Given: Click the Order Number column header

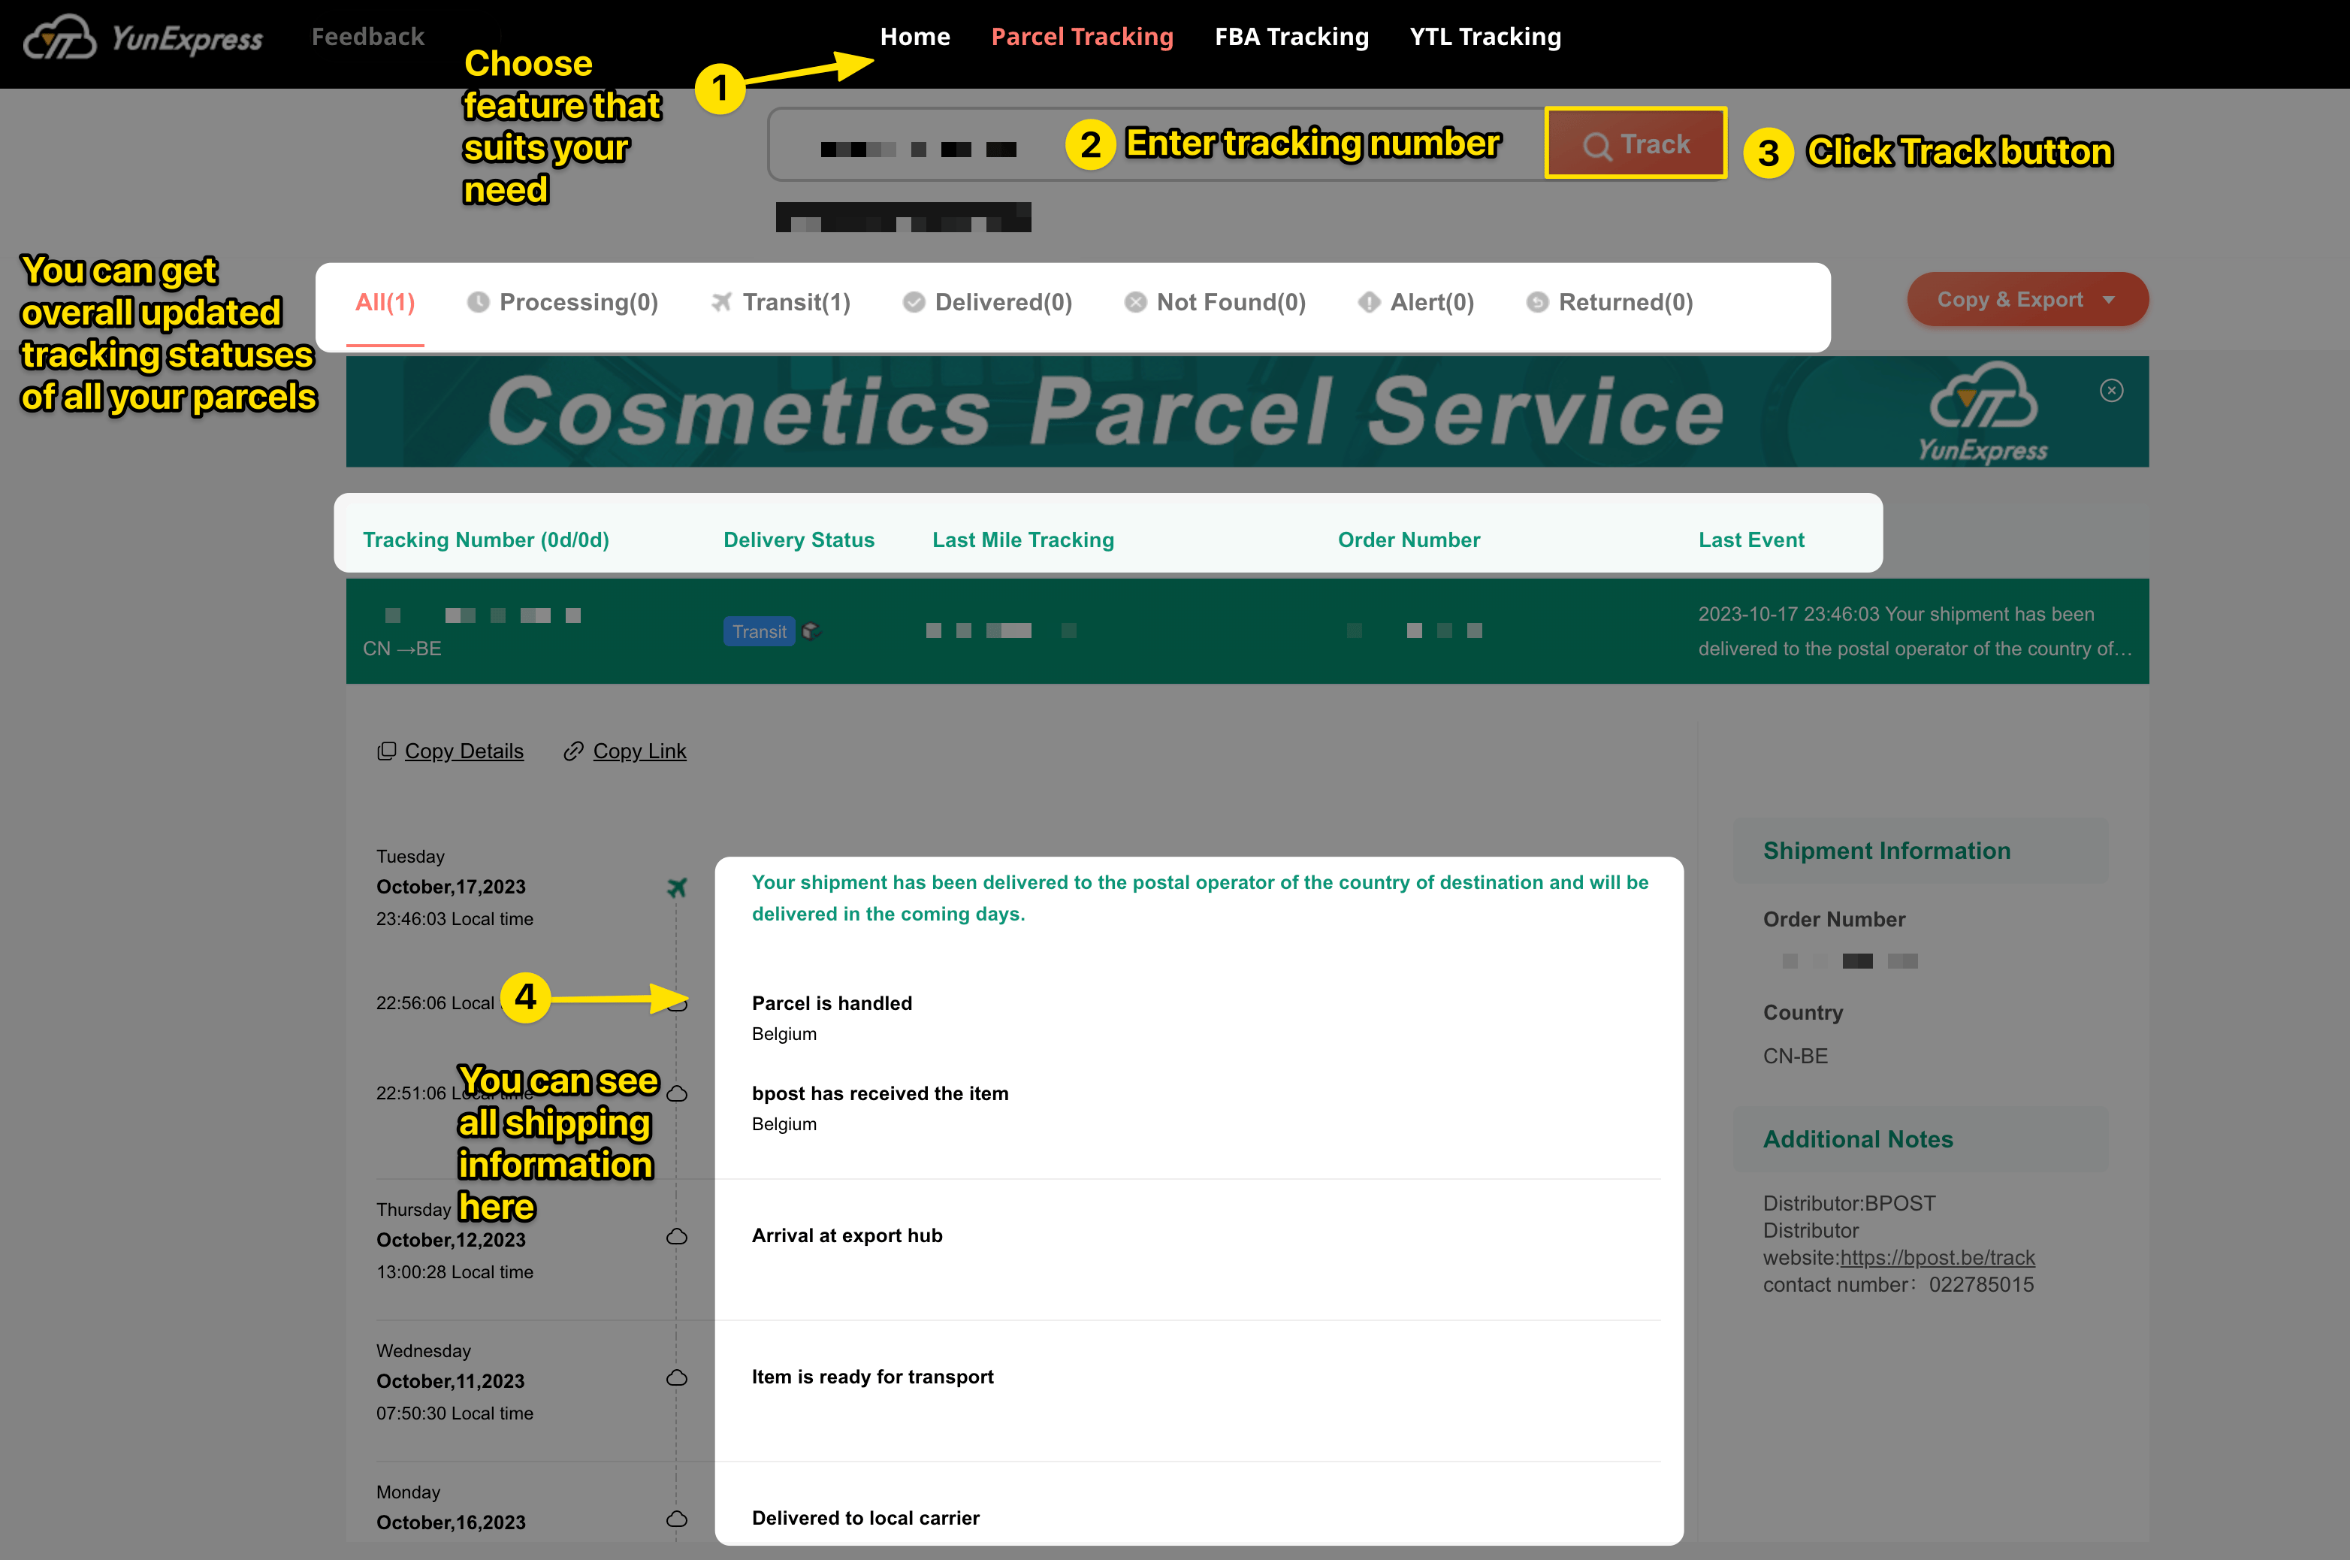Looking at the screenshot, I should tap(1409, 540).
